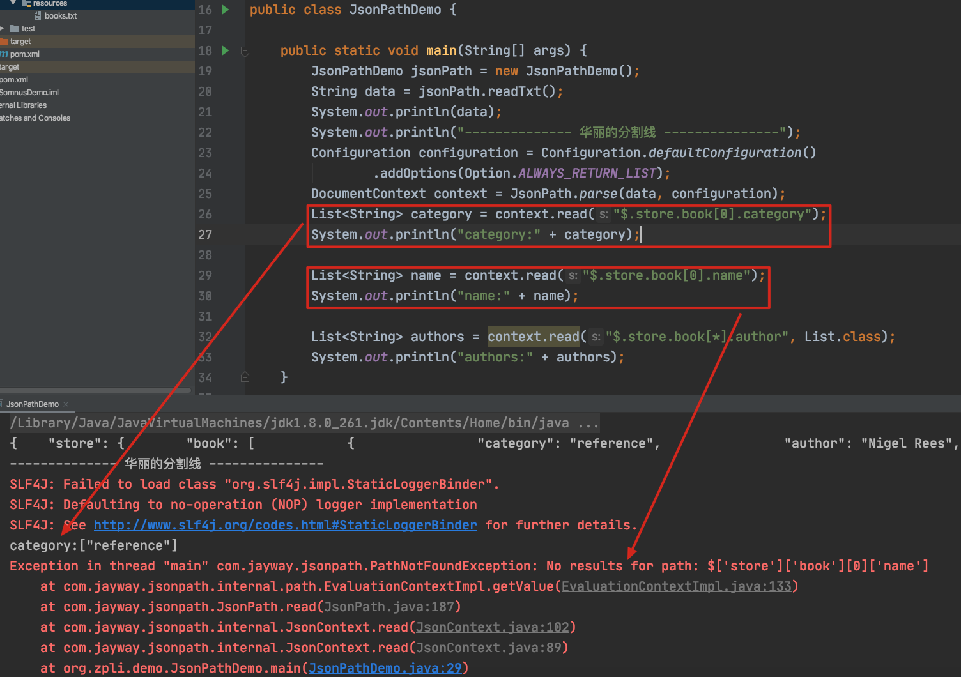Click "$.store.book[*].author" string literal
This screenshot has height=677, width=961.
point(697,337)
